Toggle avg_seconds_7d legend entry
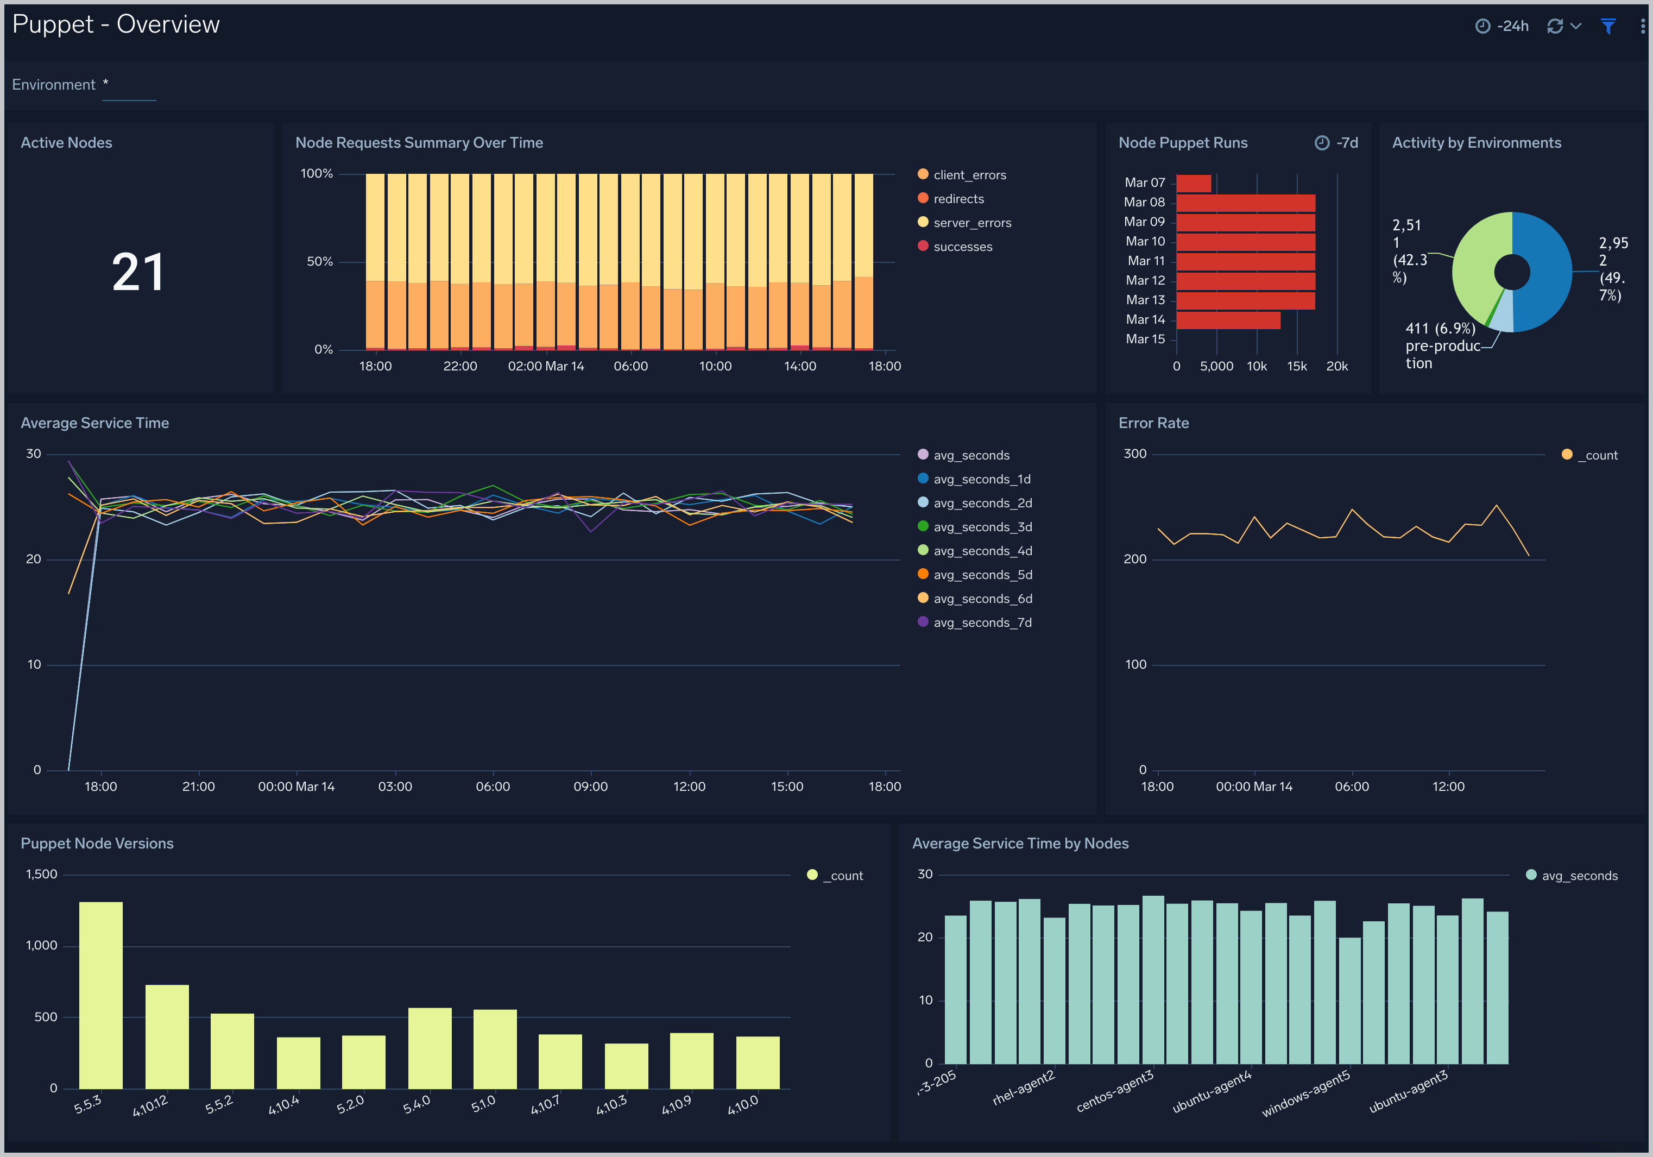This screenshot has height=1157, width=1653. pos(975,622)
